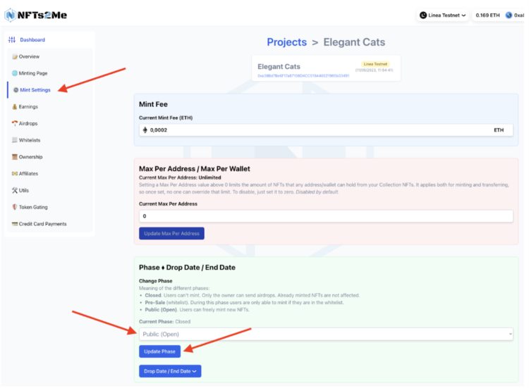Expand the Drop Date / End Date menu
529x388 pixels.
tap(169, 371)
